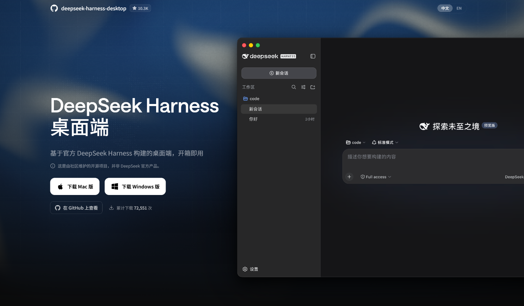Viewport: 524px width, 306px height.
Task: Click the GitHub logo in the page header
Action: point(54,8)
